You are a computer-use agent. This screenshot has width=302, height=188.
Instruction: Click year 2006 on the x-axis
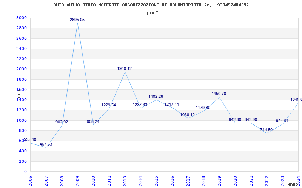pos(30,180)
